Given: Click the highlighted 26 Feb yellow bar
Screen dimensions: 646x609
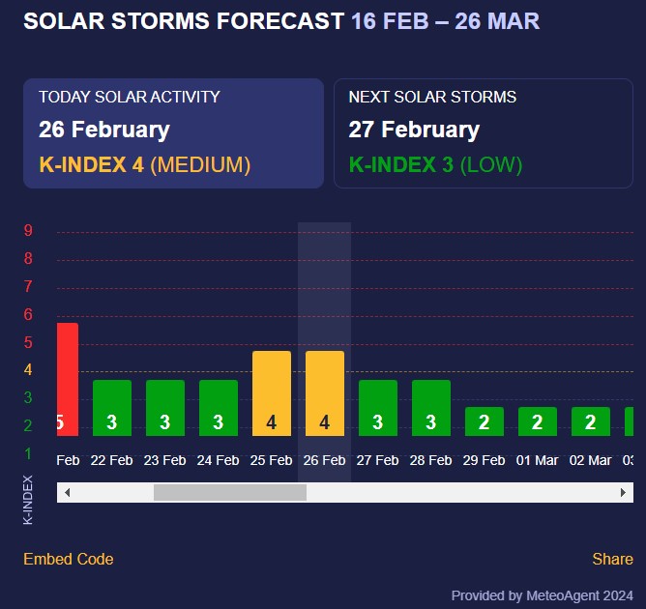Looking at the screenshot, I should click(325, 393).
